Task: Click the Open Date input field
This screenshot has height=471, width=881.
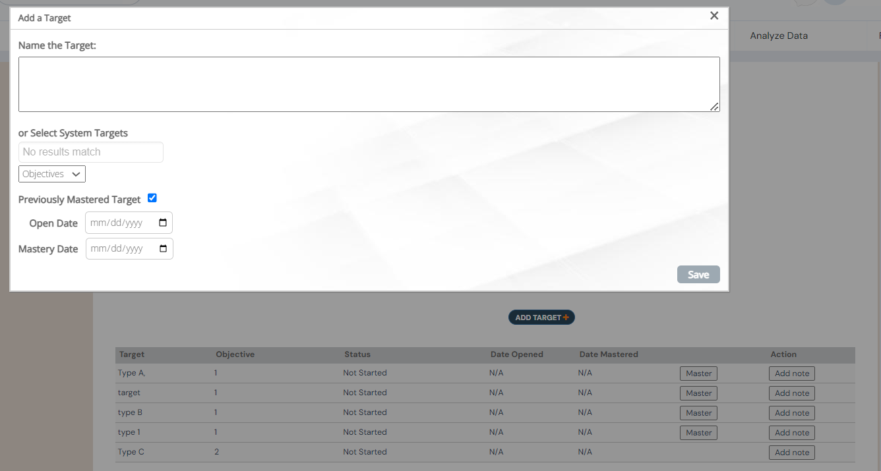Action: tap(119, 223)
